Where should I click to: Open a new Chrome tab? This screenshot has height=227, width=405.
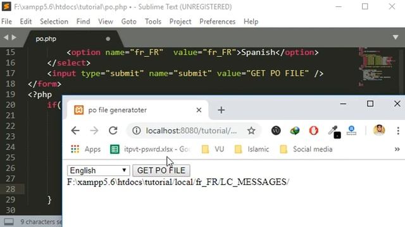(x=221, y=110)
